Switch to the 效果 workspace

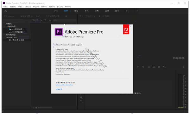pos(97,11)
